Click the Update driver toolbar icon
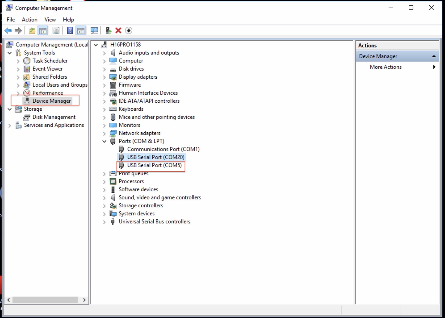 coord(108,31)
